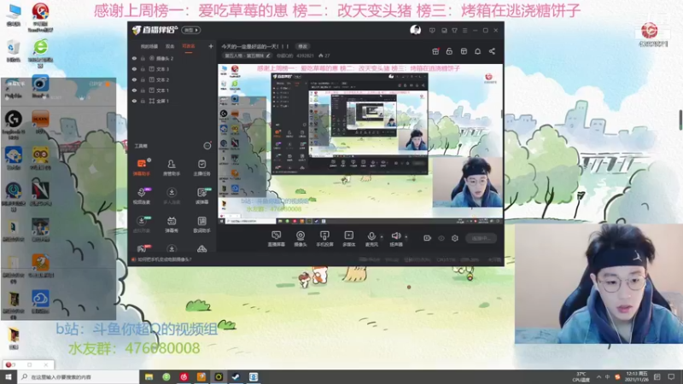Select the 摄像头 2 source row
The width and height of the screenshot is (683, 384).
[x=173, y=58]
